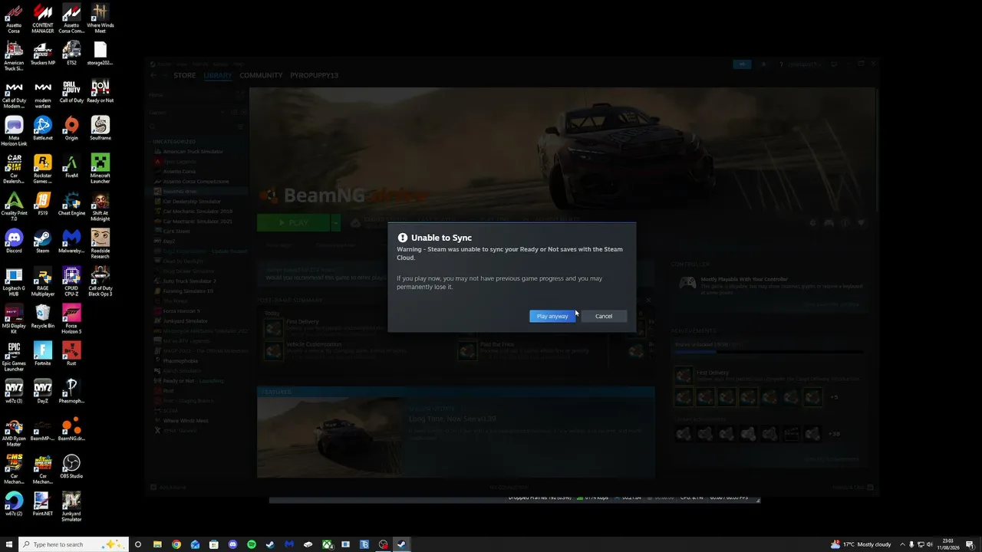This screenshot has height=552, width=982.
Task: Select the Junkyard Simulator desktop icon
Action: point(71,508)
